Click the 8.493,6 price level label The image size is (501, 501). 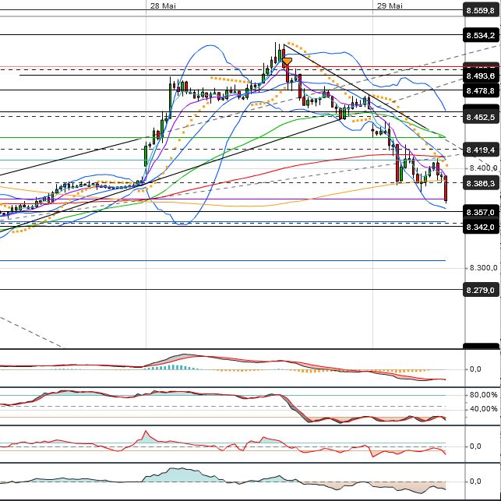(481, 76)
